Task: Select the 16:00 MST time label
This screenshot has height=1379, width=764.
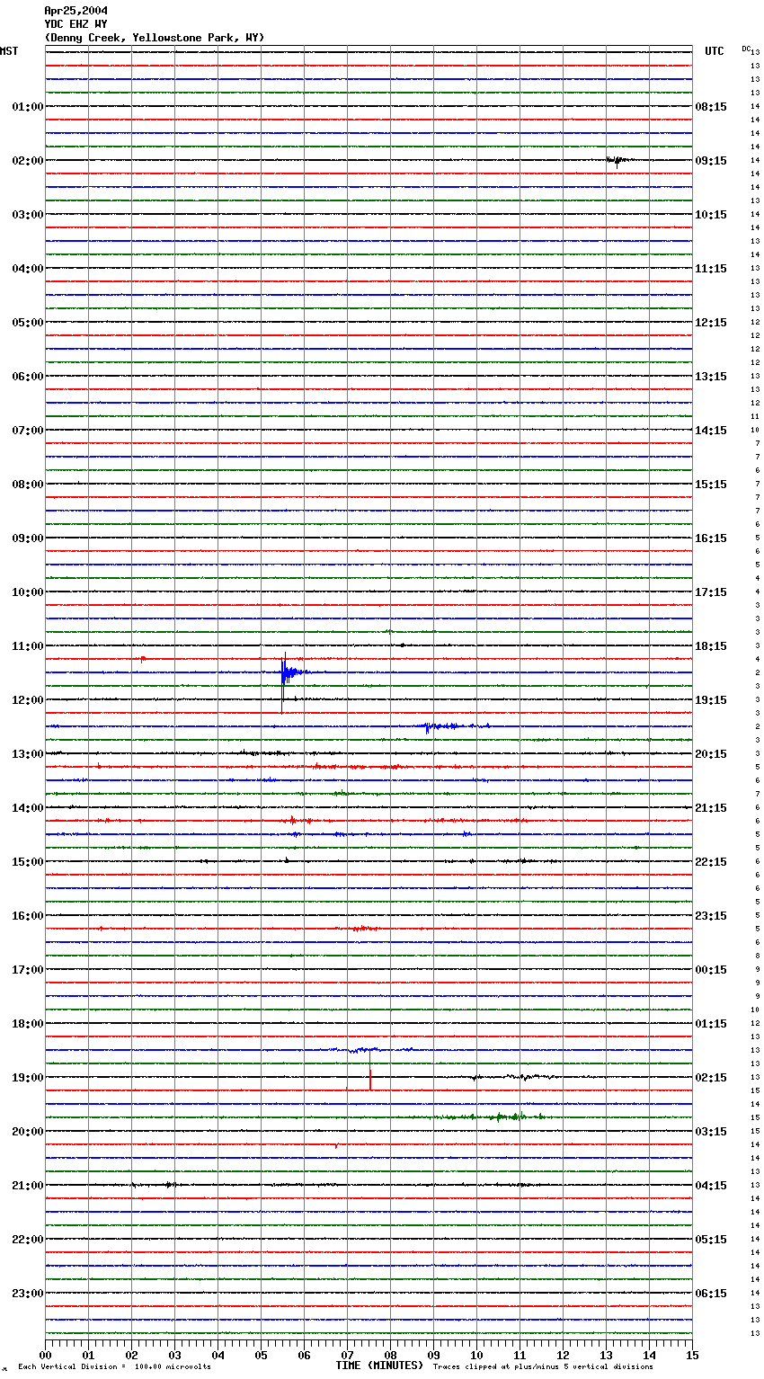Action: tap(28, 916)
